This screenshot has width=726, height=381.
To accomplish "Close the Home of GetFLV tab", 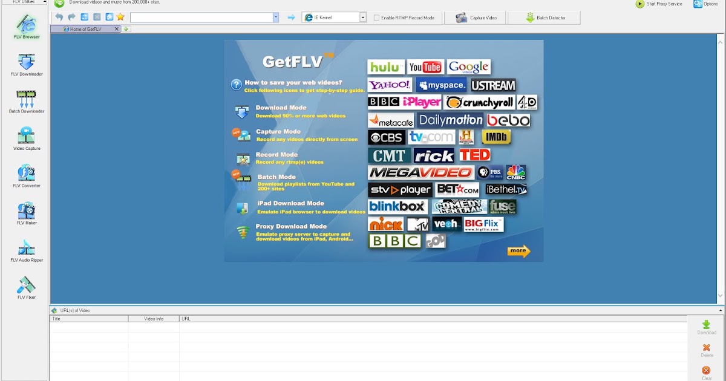I will pyautogui.click(x=117, y=29).
